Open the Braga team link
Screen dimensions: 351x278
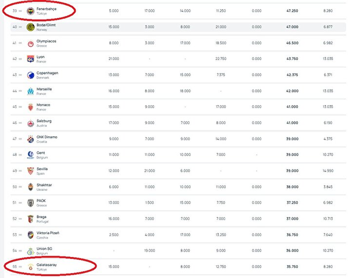pyautogui.click(x=41, y=217)
